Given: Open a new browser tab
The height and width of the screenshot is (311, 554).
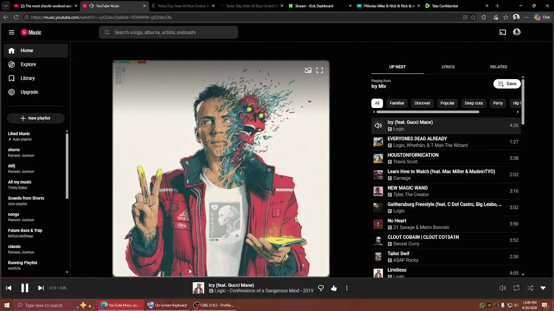Looking at the screenshot, I should click(497, 6).
